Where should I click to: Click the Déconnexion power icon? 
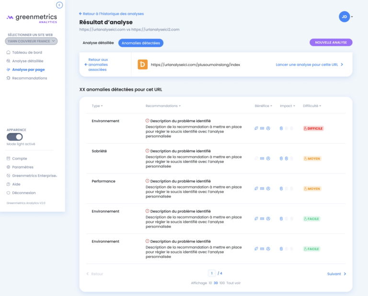pos(8,193)
